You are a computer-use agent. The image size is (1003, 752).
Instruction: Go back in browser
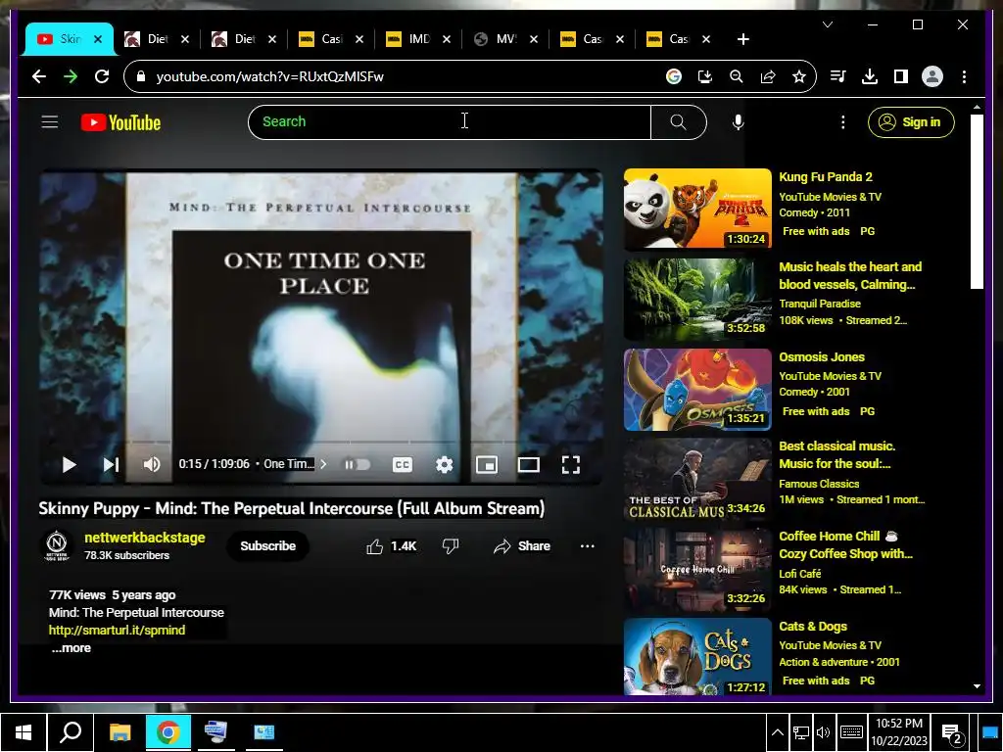click(39, 76)
